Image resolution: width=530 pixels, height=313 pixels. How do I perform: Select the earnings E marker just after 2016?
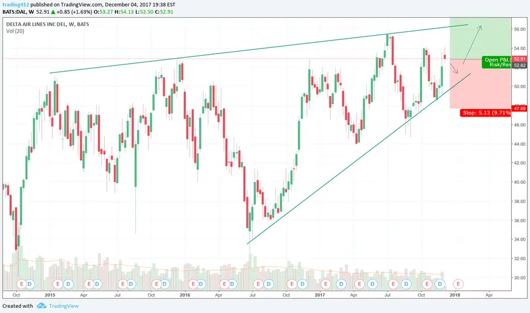click(193, 284)
